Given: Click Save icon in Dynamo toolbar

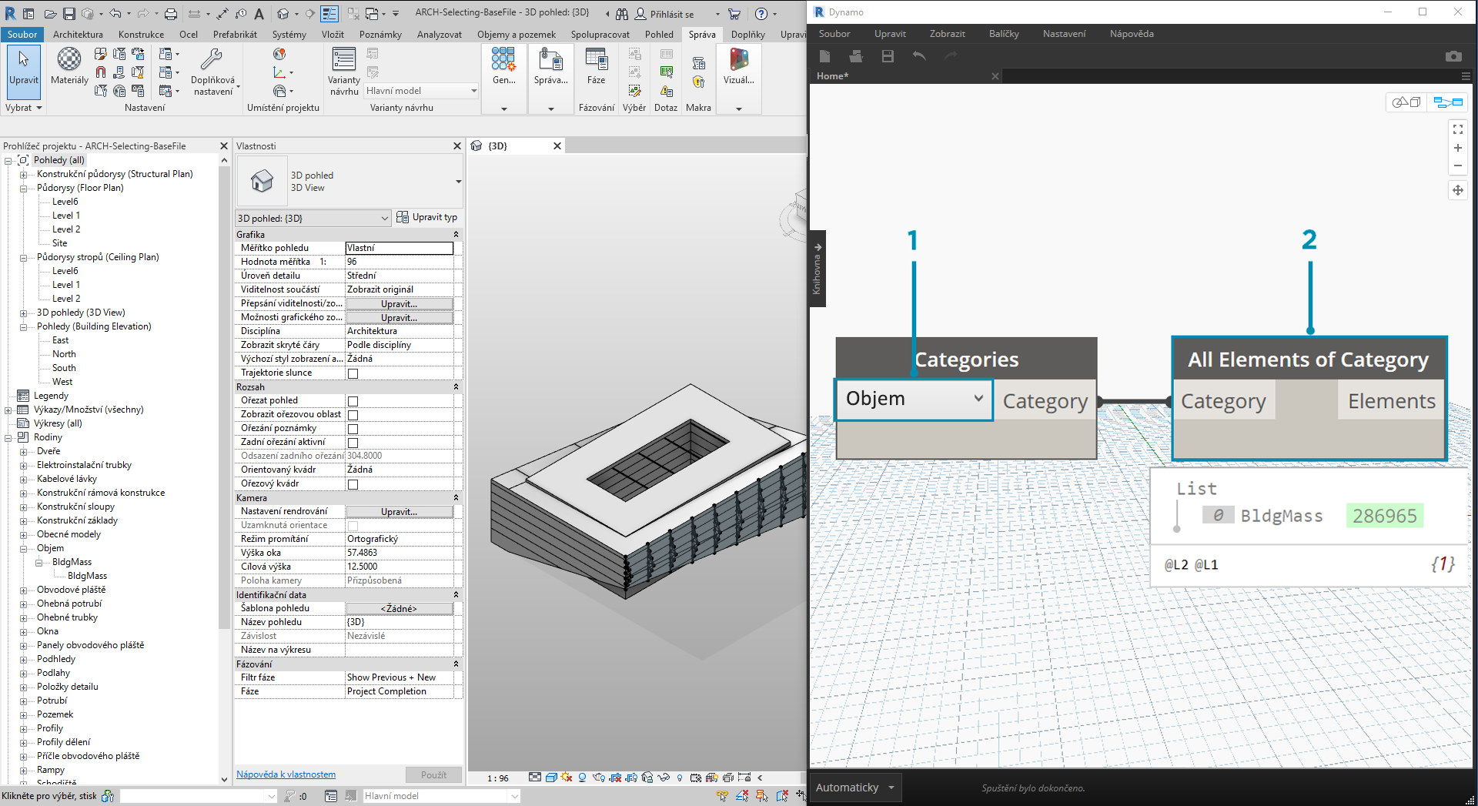Looking at the screenshot, I should 888,56.
